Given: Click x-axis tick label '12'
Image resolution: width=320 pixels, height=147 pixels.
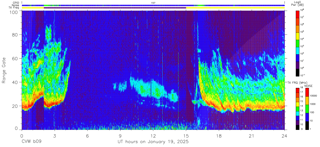Looking at the screenshot, I should [x=153, y=136].
